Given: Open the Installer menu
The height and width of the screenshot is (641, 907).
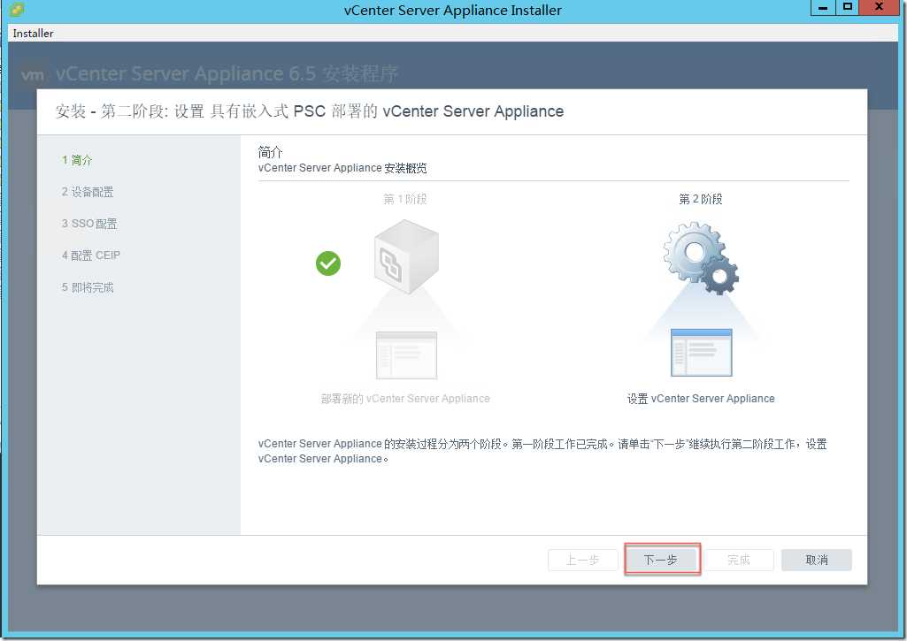Looking at the screenshot, I should (x=33, y=34).
